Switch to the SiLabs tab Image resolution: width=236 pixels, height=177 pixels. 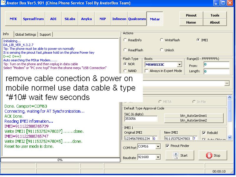(70, 19)
